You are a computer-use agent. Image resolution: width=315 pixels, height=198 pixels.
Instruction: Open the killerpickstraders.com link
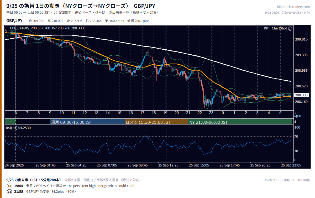[x=293, y=7]
